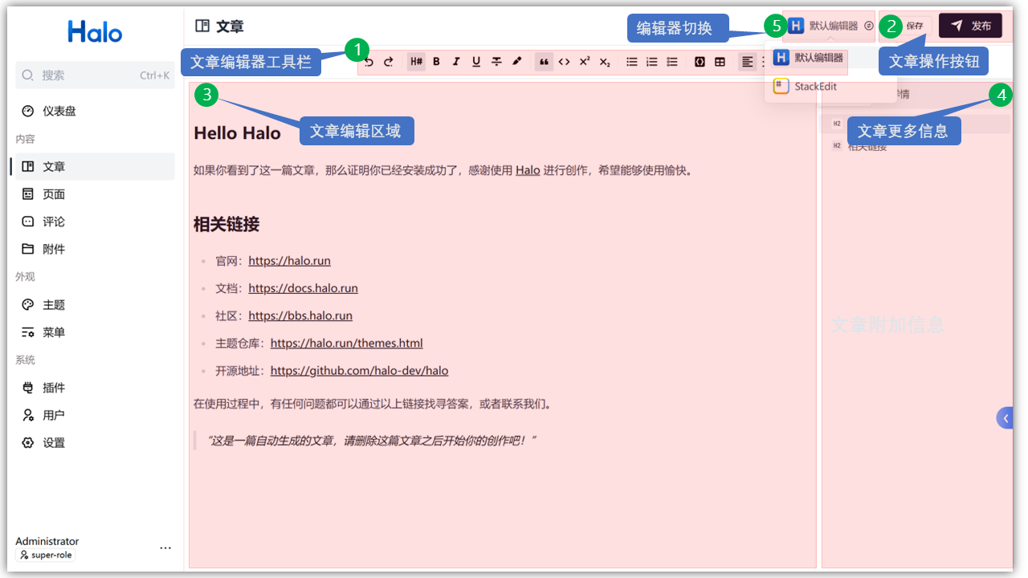Open the github.com/halo-dev/halo link

(x=359, y=371)
